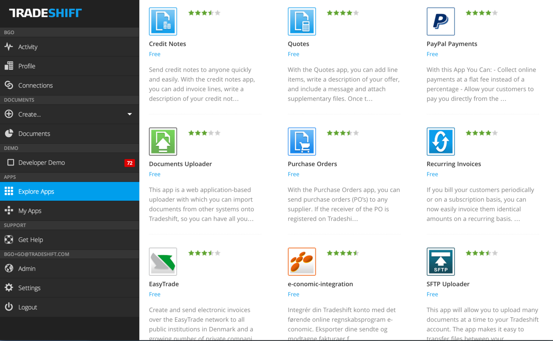Click Free under Credit Notes

coord(155,54)
